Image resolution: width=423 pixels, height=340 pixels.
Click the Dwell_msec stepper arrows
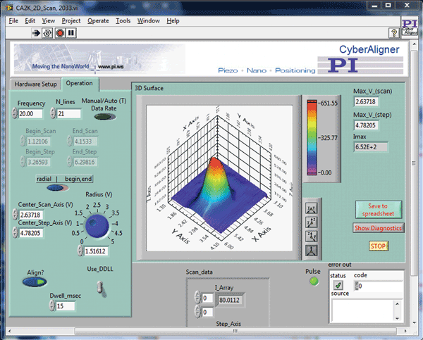click(x=52, y=306)
